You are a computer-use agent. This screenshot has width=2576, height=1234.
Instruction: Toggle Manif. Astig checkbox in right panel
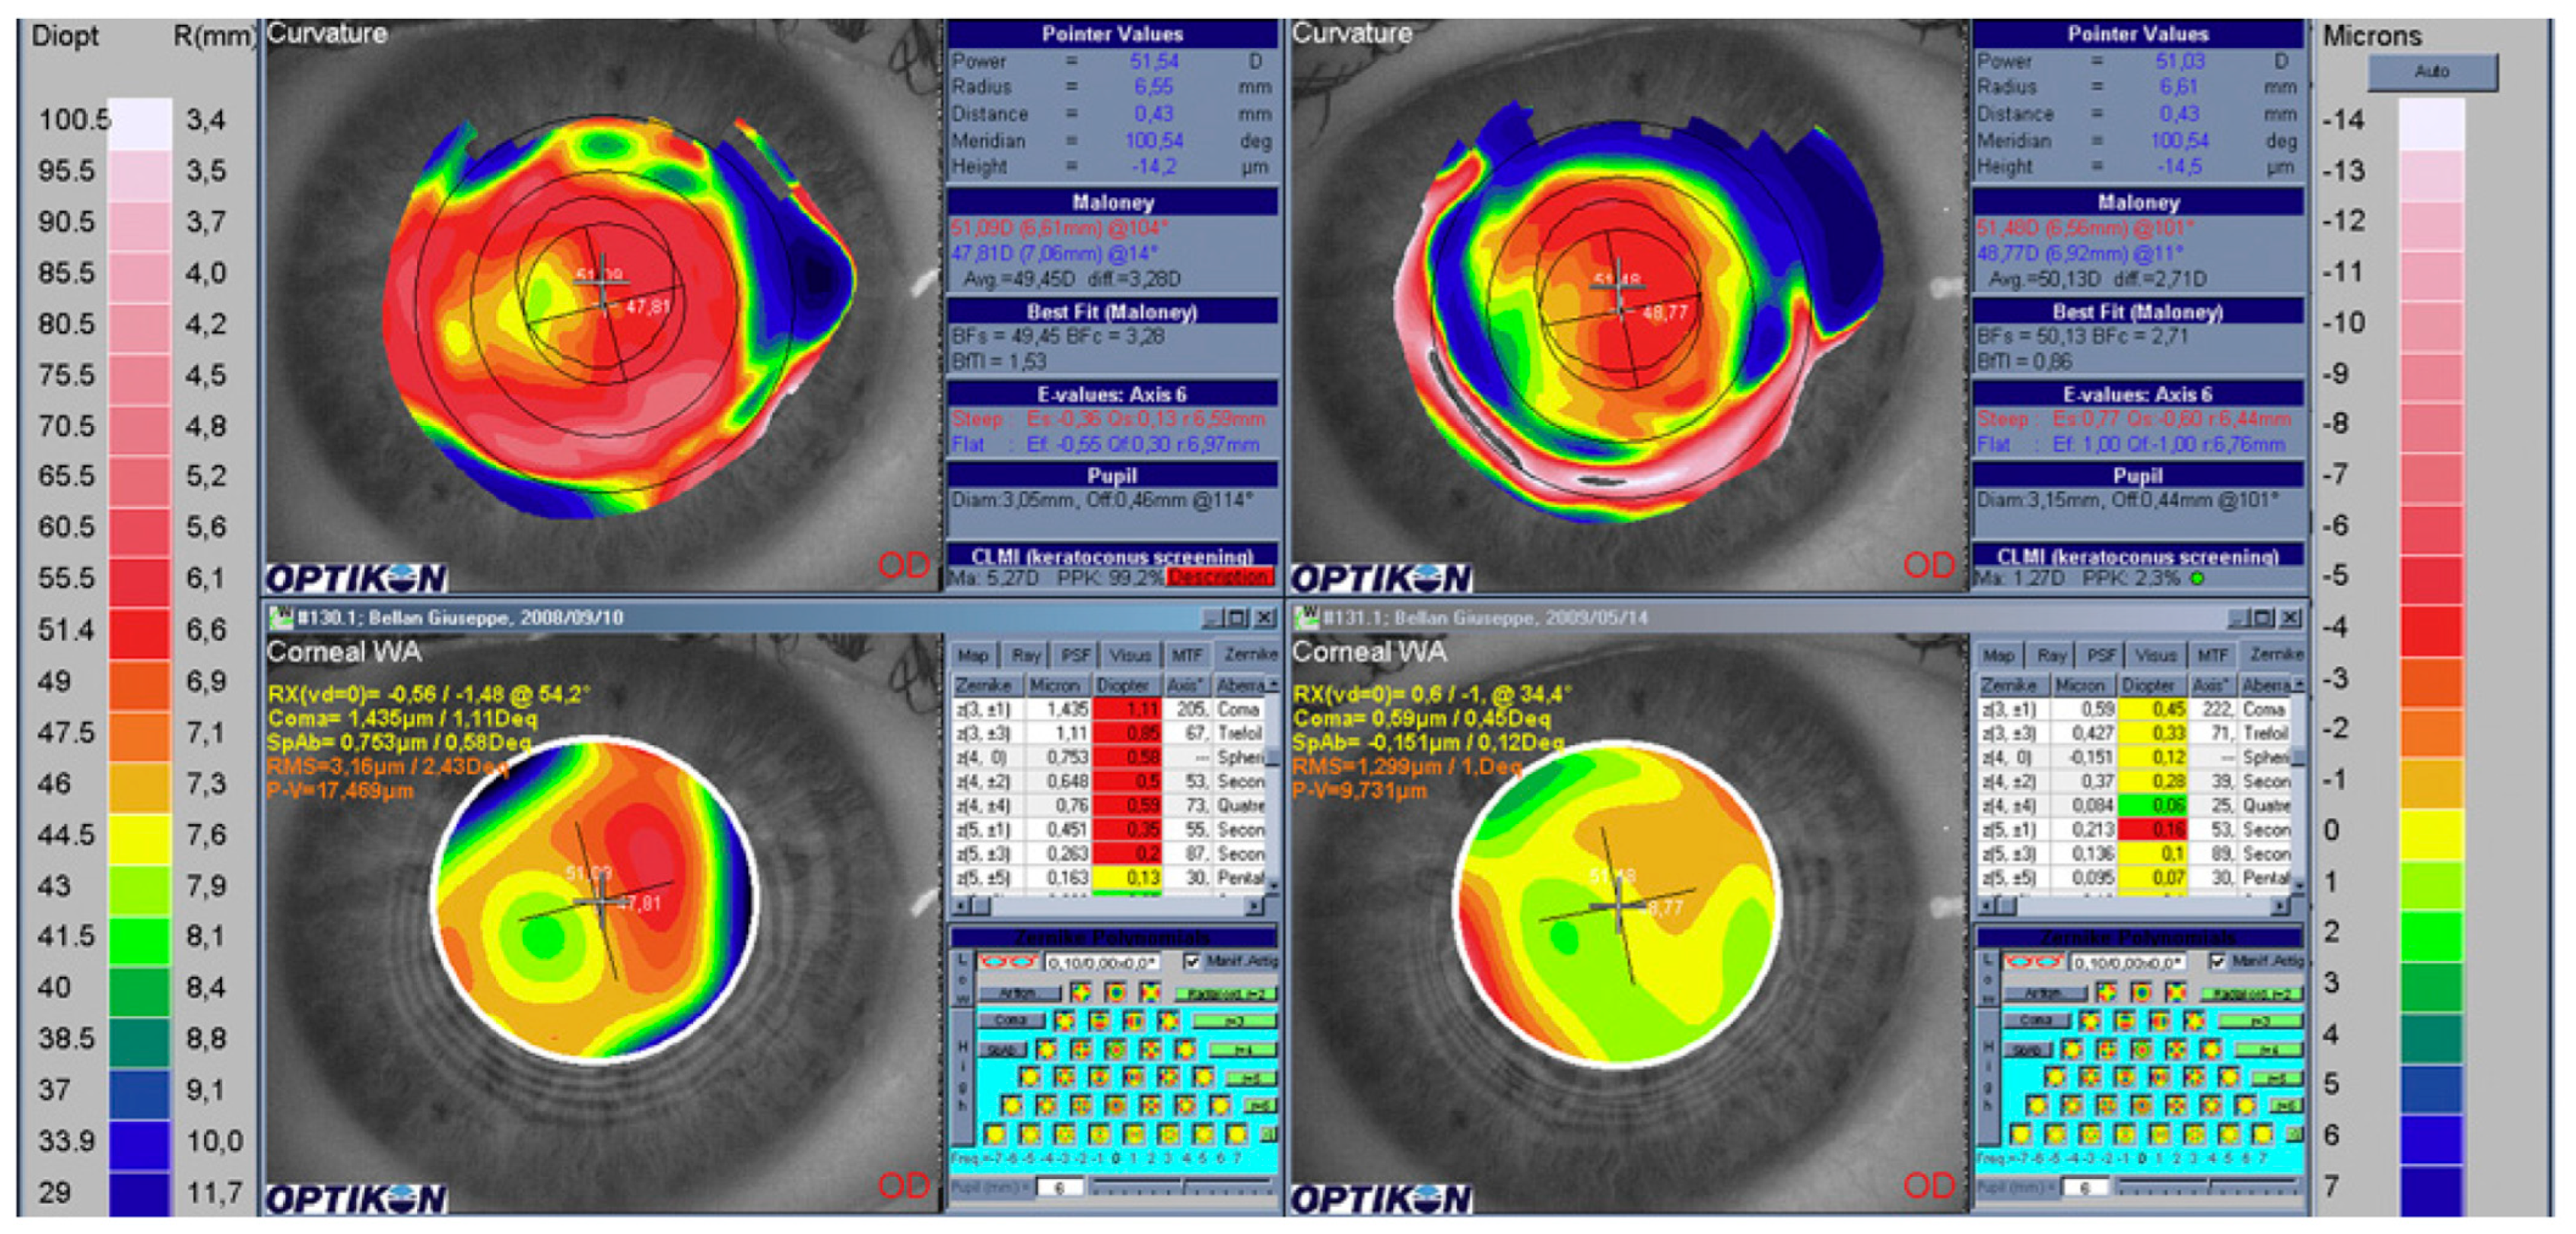2217,961
